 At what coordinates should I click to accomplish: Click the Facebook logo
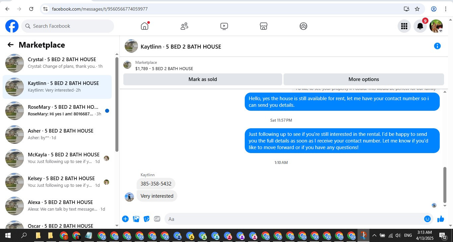tap(12, 26)
